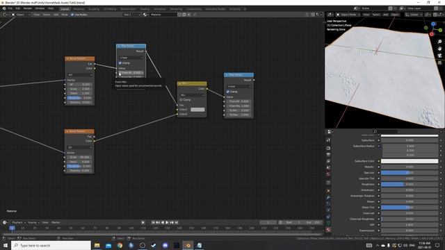Open the Modifier wrench properties tab
This screenshot has height=250, width=445.
328,197
